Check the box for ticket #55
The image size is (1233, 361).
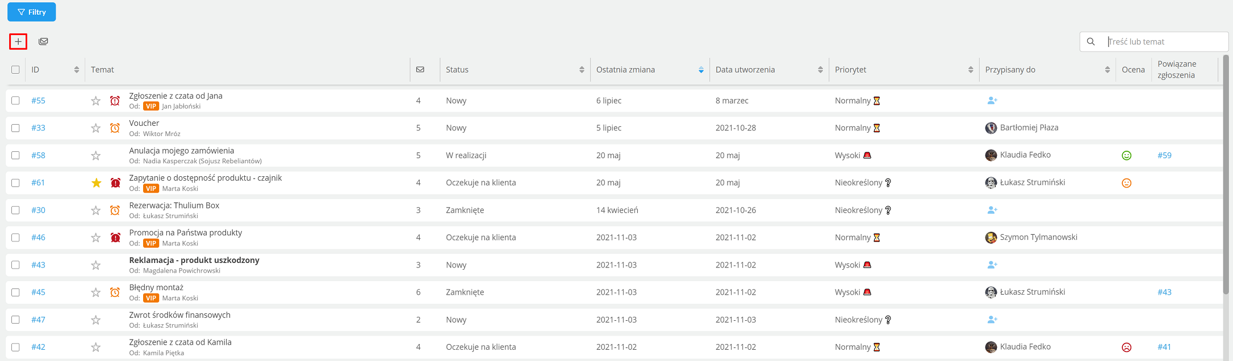15,100
